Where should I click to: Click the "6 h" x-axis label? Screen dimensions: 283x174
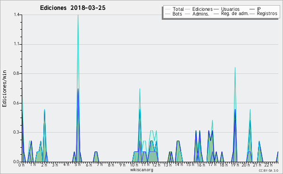[89, 165]
